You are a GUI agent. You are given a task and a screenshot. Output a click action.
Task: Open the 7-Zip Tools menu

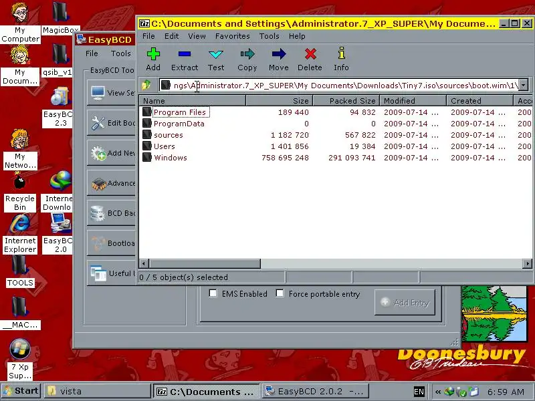tap(270, 36)
